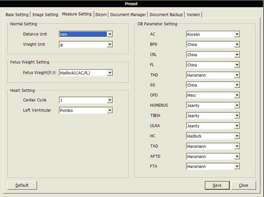The width and height of the screenshot is (264, 197).
Task: Close the Preset dialog
Action: [x=244, y=185]
